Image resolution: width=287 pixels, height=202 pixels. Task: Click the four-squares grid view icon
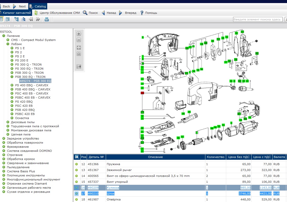click(x=79, y=48)
